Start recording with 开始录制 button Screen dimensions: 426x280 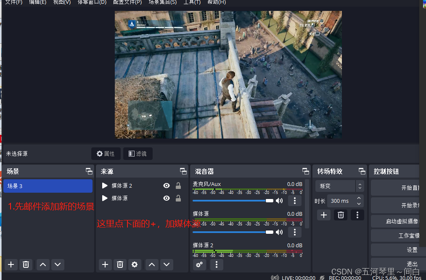tap(395, 205)
